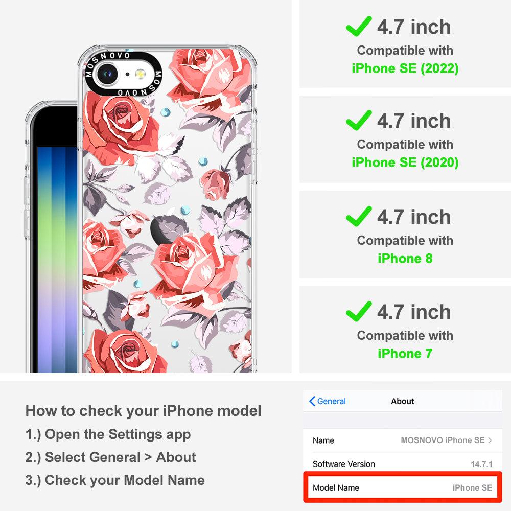This screenshot has width=511, height=511.
Task: Expand the Name row chevron
Action: [490, 440]
